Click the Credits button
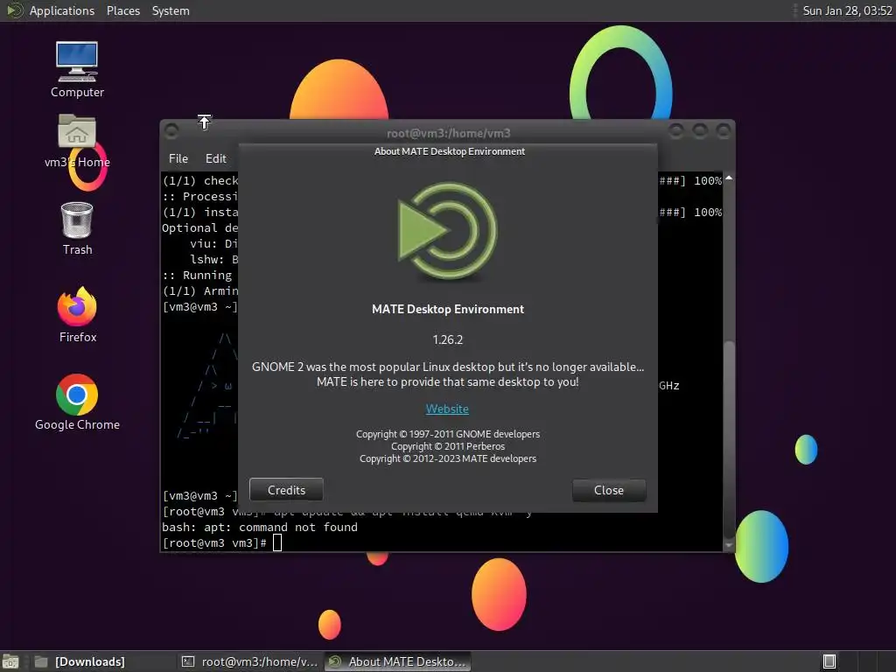 coord(286,490)
